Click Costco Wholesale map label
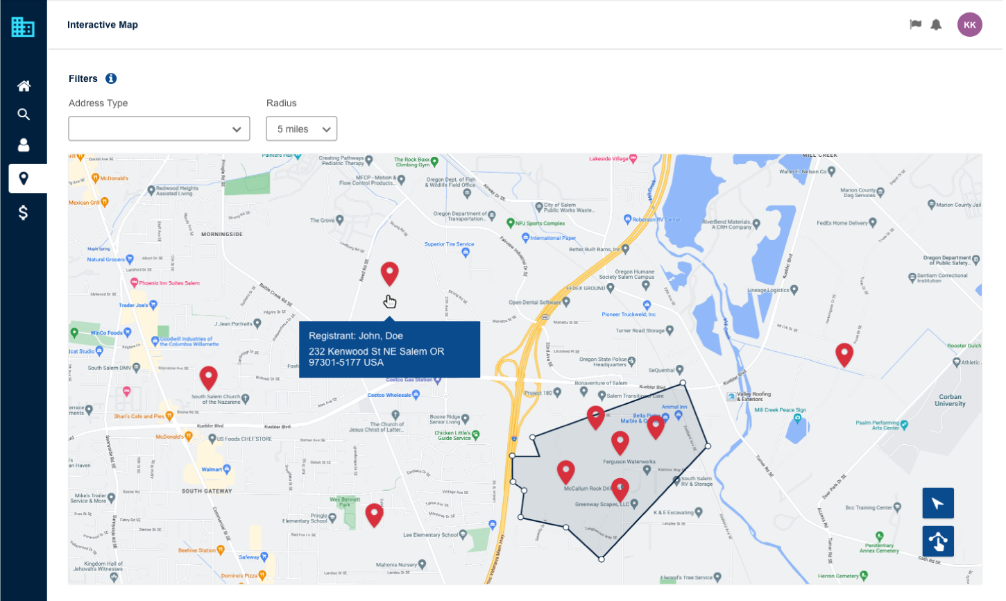The height and width of the screenshot is (601, 1006). (x=389, y=395)
